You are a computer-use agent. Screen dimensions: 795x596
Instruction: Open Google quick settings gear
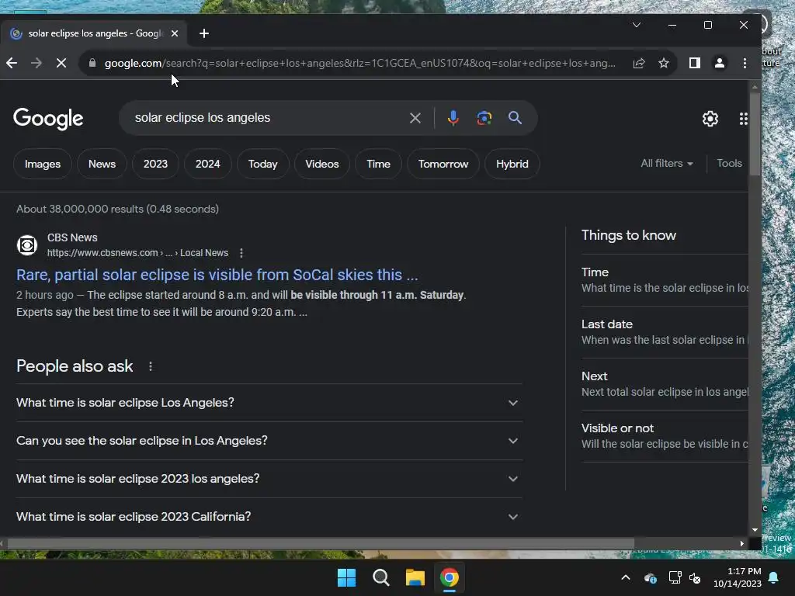710,119
